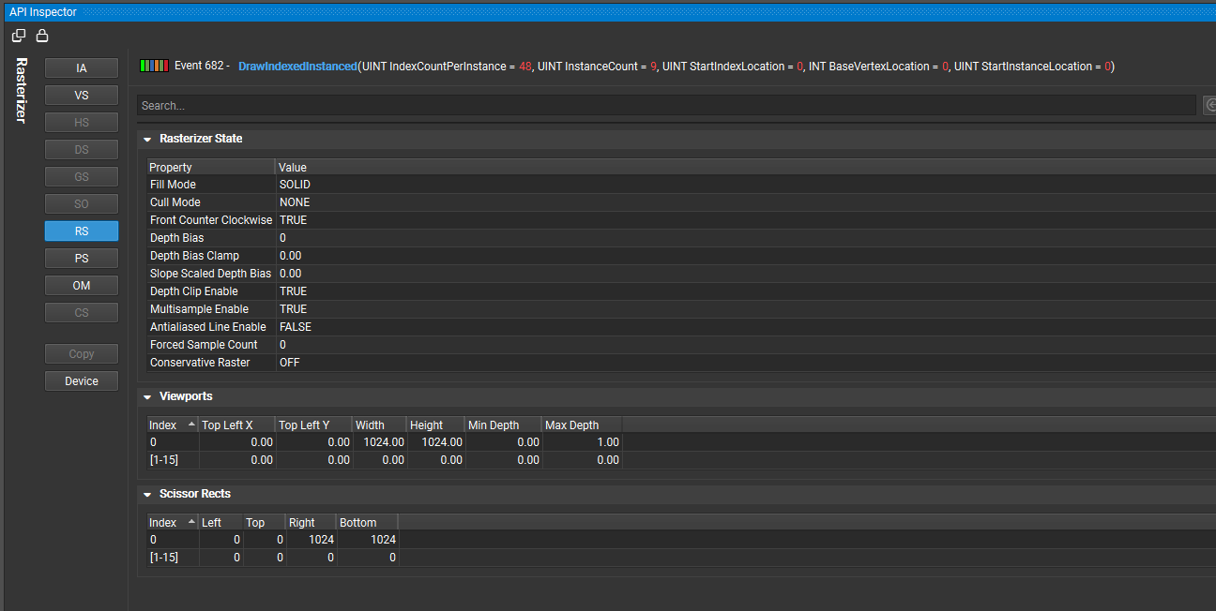Open the Device view
The width and height of the screenshot is (1216, 611).
tap(81, 380)
